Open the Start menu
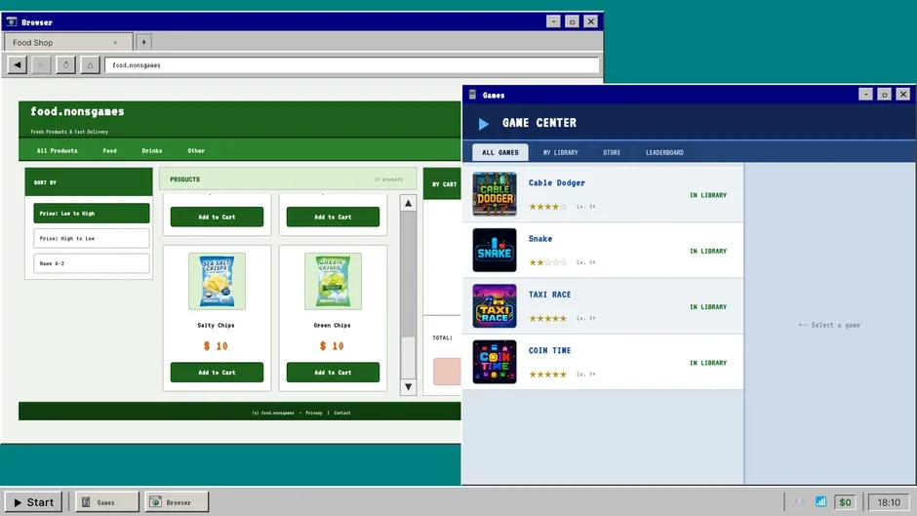The width and height of the screenshot is (917, 516). click(34, 502)
